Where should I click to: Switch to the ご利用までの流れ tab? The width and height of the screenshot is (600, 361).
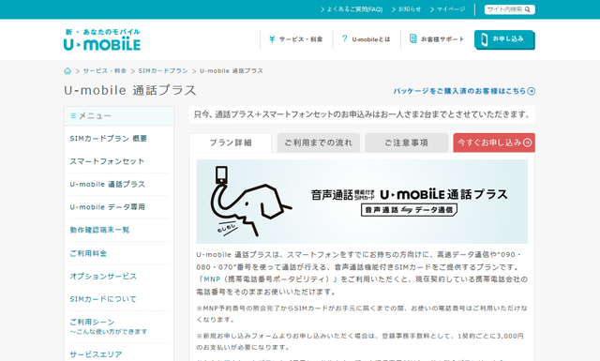(319, 143)
